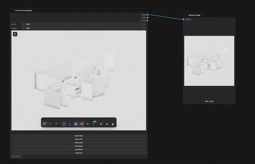Image resolution: width=255 pixels, height=164 pixels.
Task: Click the Export GLB button
Action: pyautogui.click(x=79, y=136)
